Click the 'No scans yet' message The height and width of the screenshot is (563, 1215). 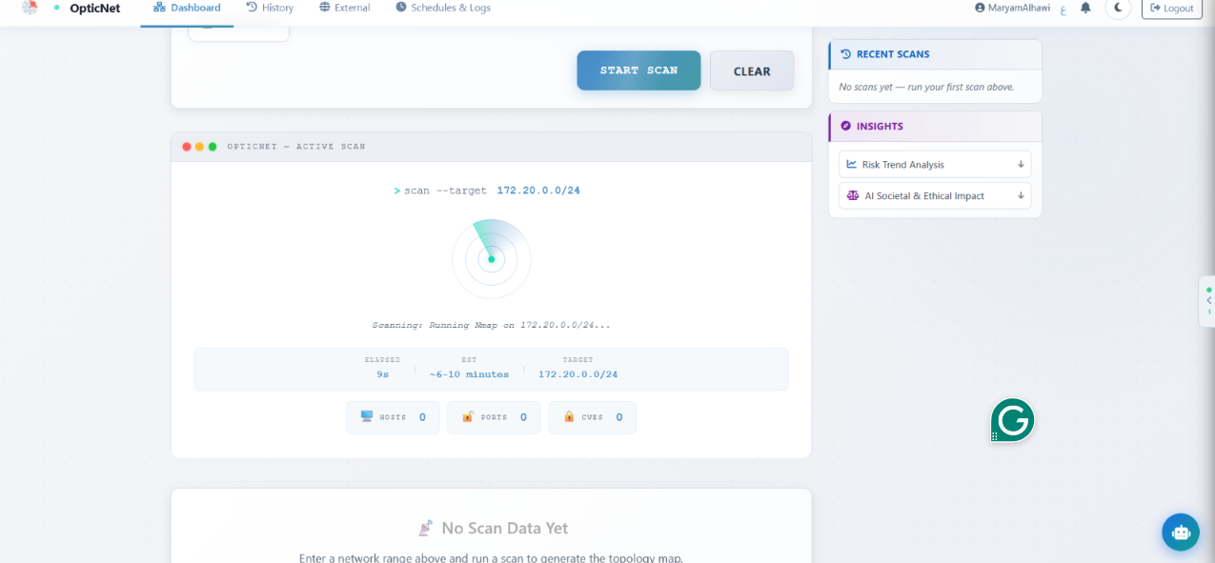click(926, 87)
